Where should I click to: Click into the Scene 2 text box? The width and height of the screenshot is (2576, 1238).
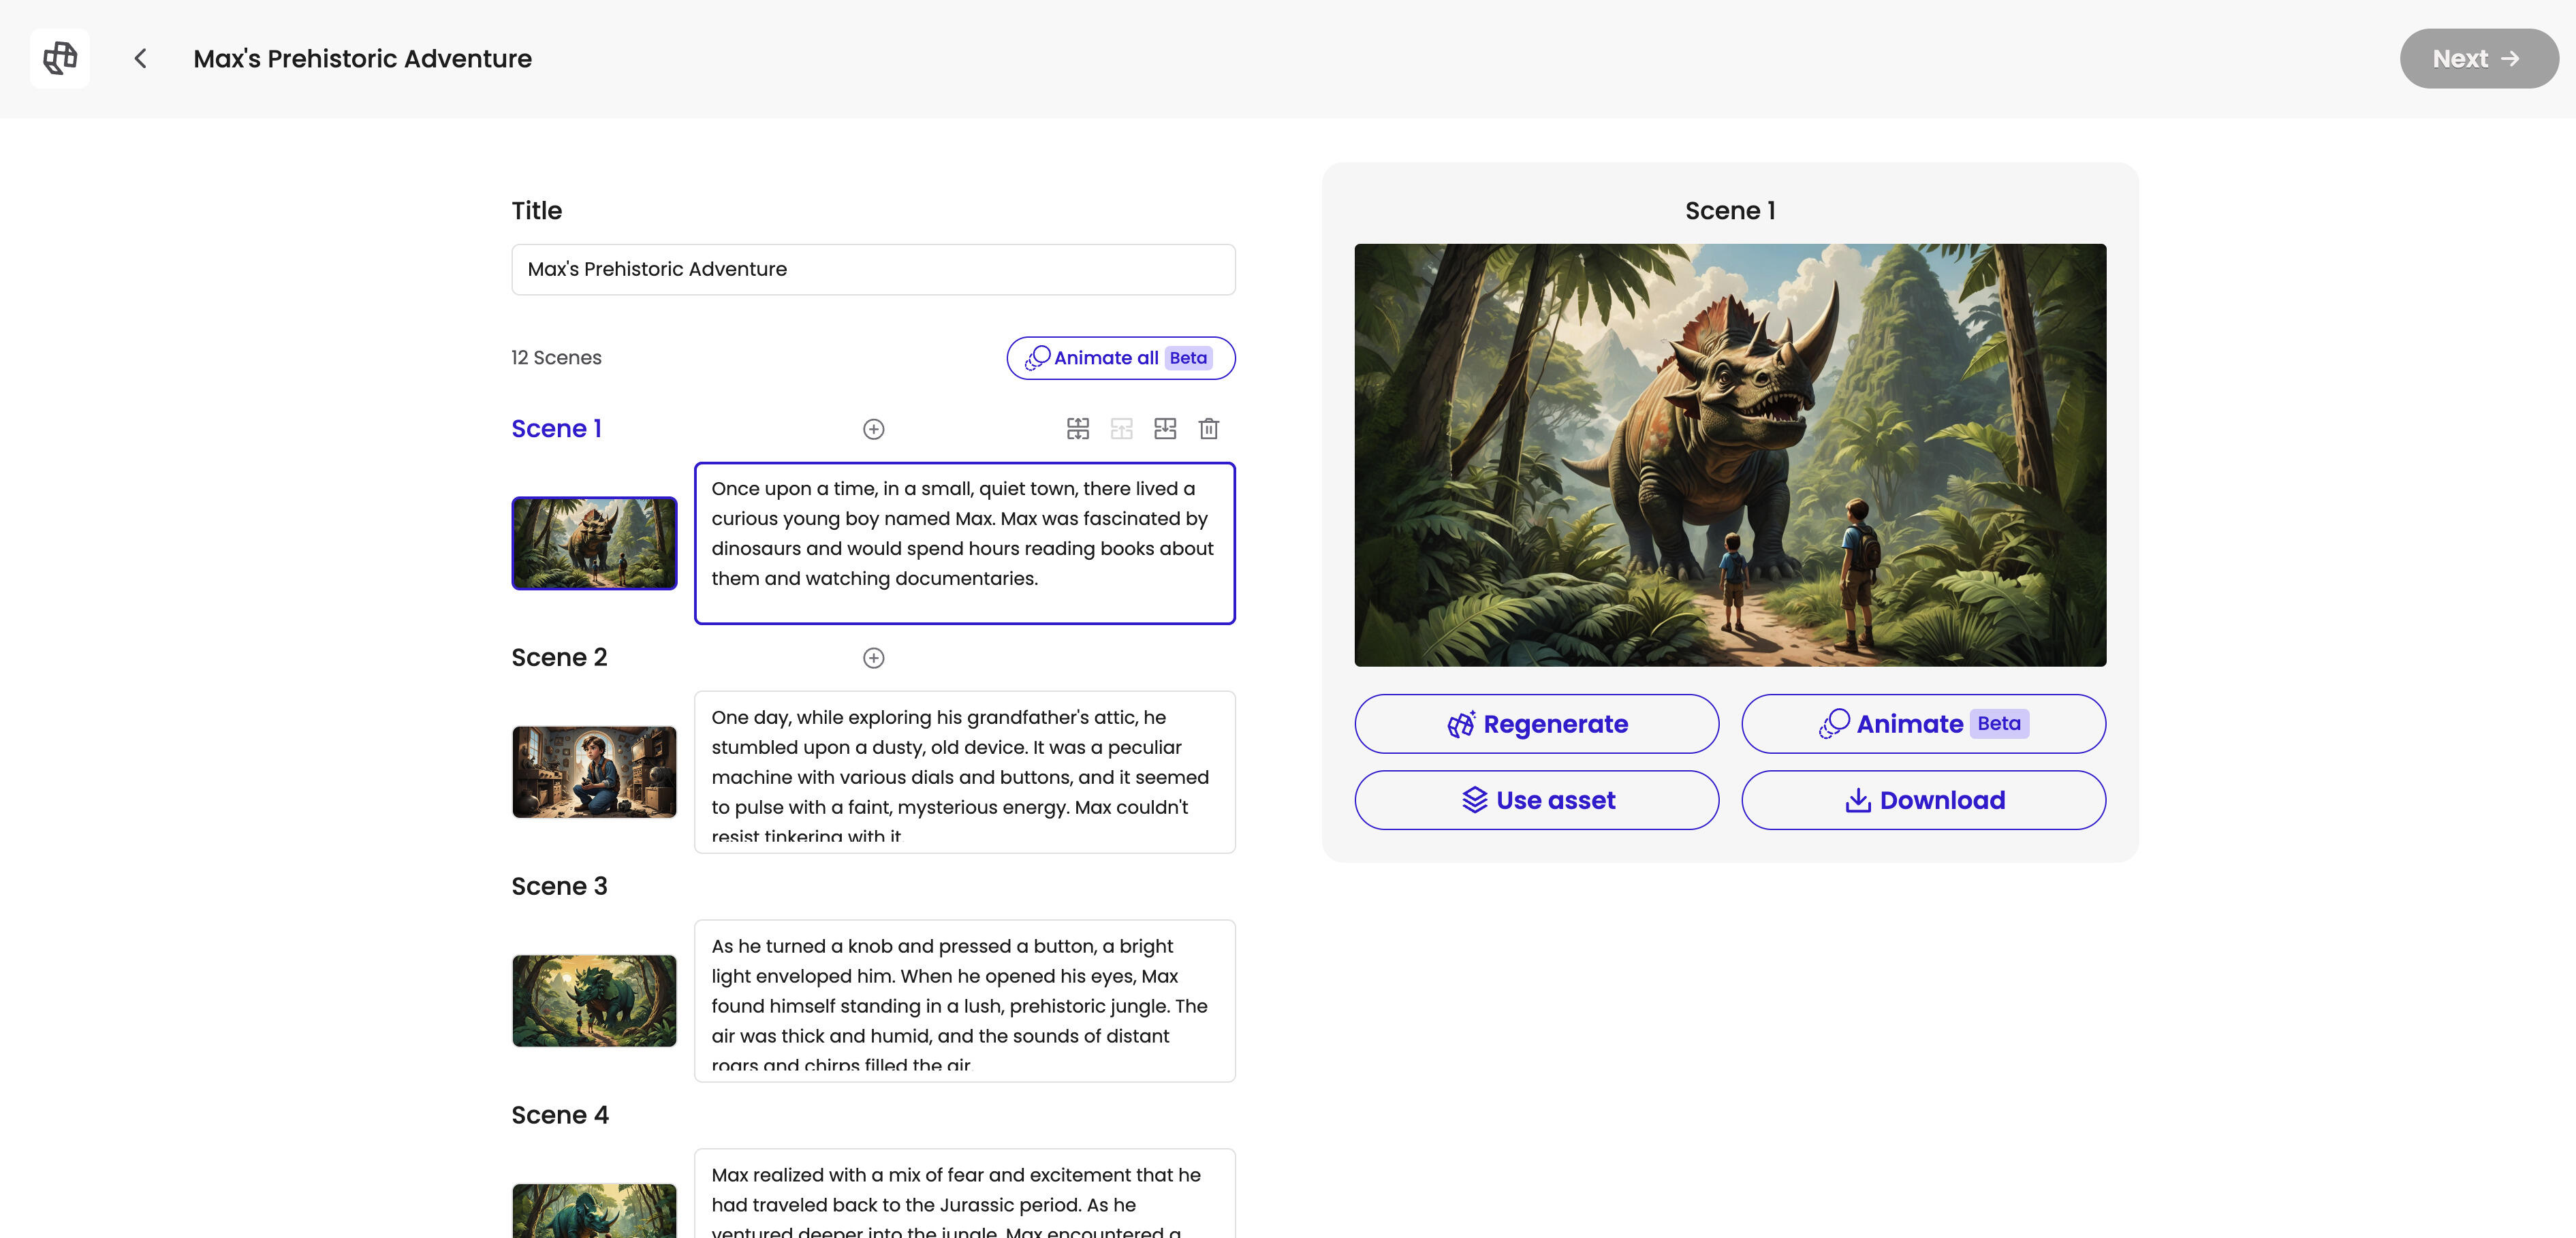(x=964, y=772)
